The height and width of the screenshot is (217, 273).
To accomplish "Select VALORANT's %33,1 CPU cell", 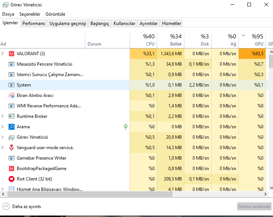I will [143, 54].
